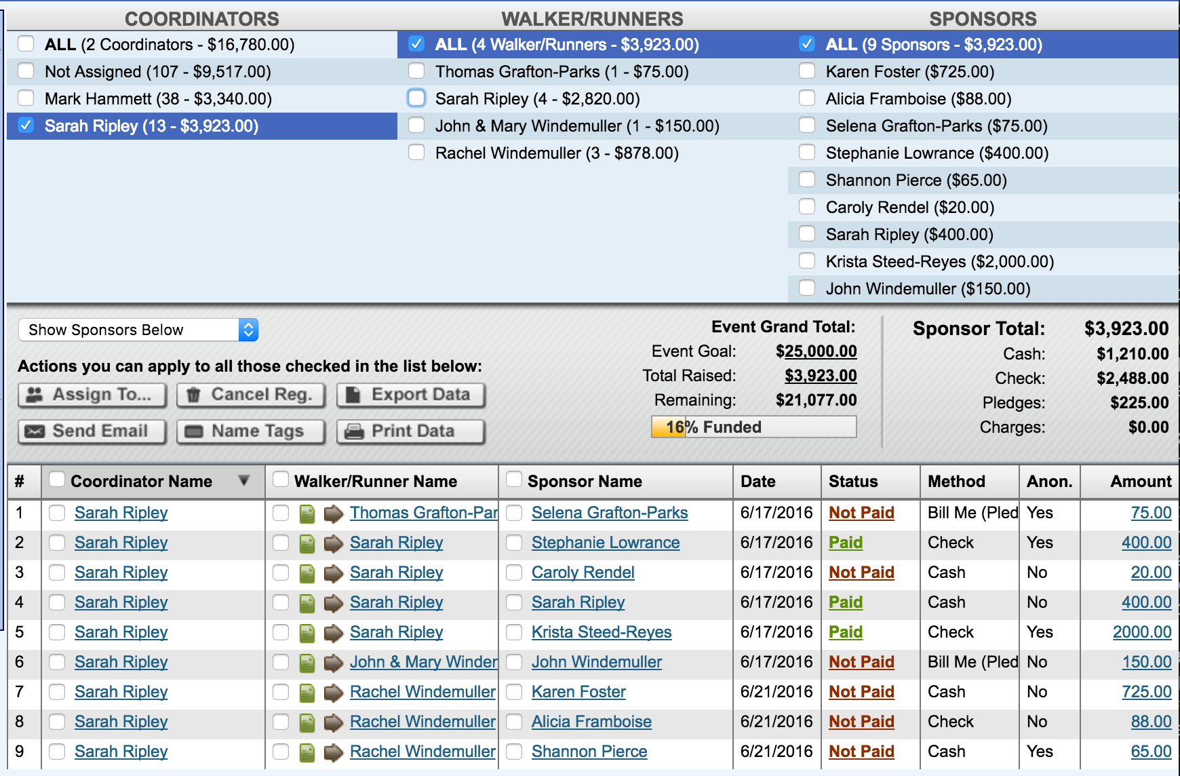This screenshot has width=1180, height=776.
Task: Click the brown arrow icon in Selena Grafton-Parks row
Action: tap(333, 514)
